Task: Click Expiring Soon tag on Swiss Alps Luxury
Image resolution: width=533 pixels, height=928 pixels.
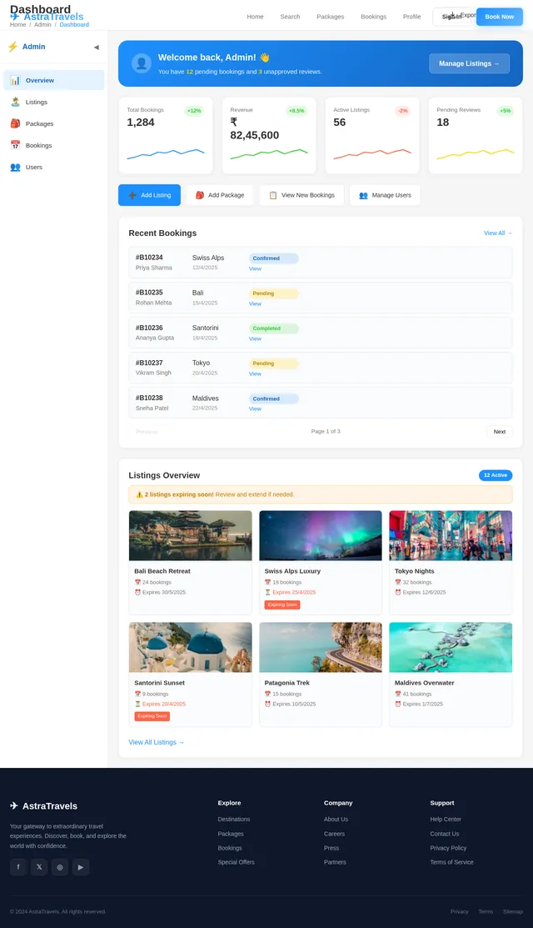Action: tap(282, 604)
